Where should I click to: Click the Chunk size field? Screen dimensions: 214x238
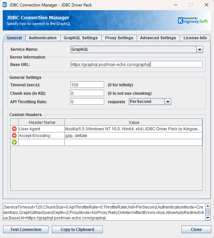[87, 93]
